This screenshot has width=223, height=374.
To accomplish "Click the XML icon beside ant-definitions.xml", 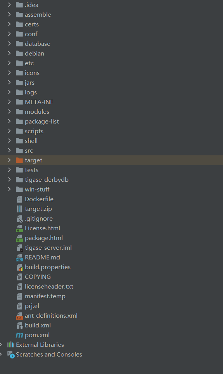I will coord(19,316).
